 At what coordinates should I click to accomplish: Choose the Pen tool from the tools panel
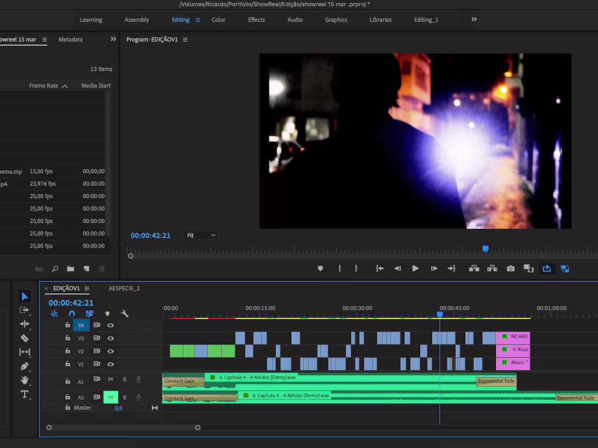pos(24,365)
